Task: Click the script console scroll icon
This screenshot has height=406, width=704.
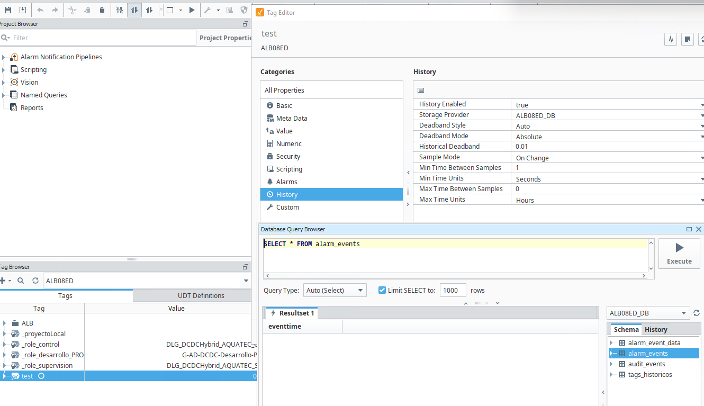Action: (x=229, y=10)
